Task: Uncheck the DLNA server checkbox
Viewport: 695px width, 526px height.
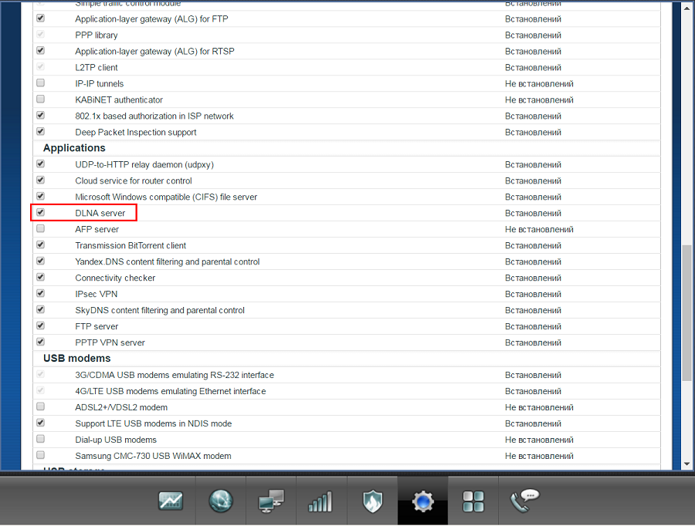Action: click(40, 213)
